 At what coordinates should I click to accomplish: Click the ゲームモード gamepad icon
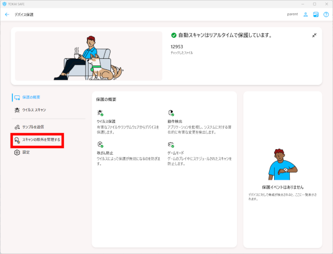[171, 145]
